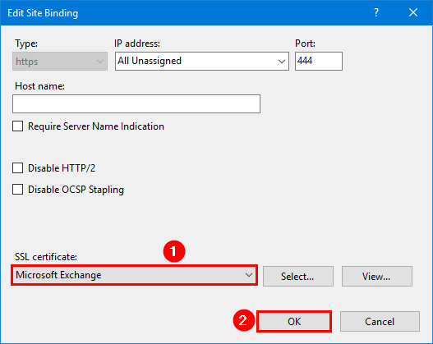Viewport: 433px width, 344px height.
Task: Click the Select... certificate button
Action: [x=298, y=276]
